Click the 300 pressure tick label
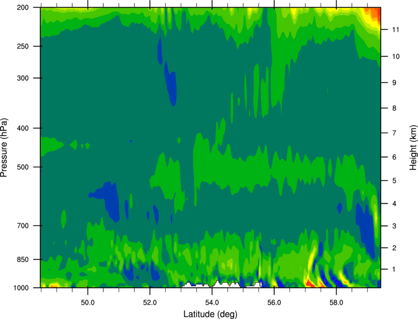This screenshot has width=418, height=319. pos(23,78)
